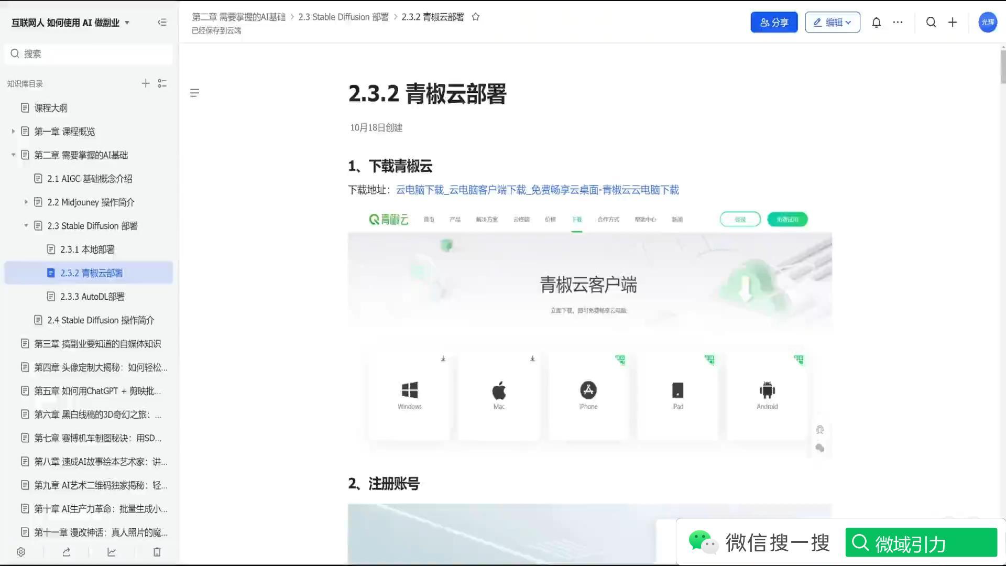Open 第六章 黑白线稿的3D奇幻之旅
This screenshot has height=566, width=1006.
pos(89,415)
